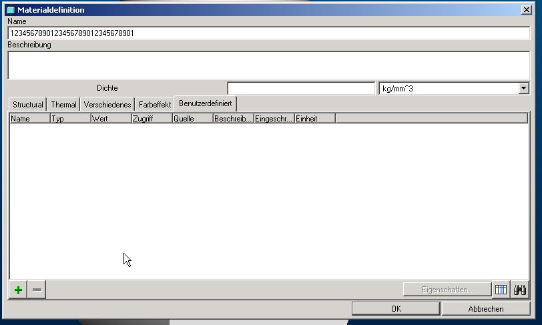Screen dimensions: 542x325
Task: Click the Typ column header
Action: (71, 119)
